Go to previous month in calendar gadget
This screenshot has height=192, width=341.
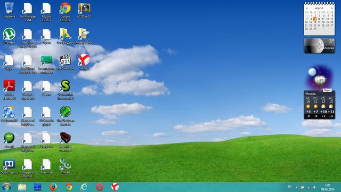coord(307,8)
